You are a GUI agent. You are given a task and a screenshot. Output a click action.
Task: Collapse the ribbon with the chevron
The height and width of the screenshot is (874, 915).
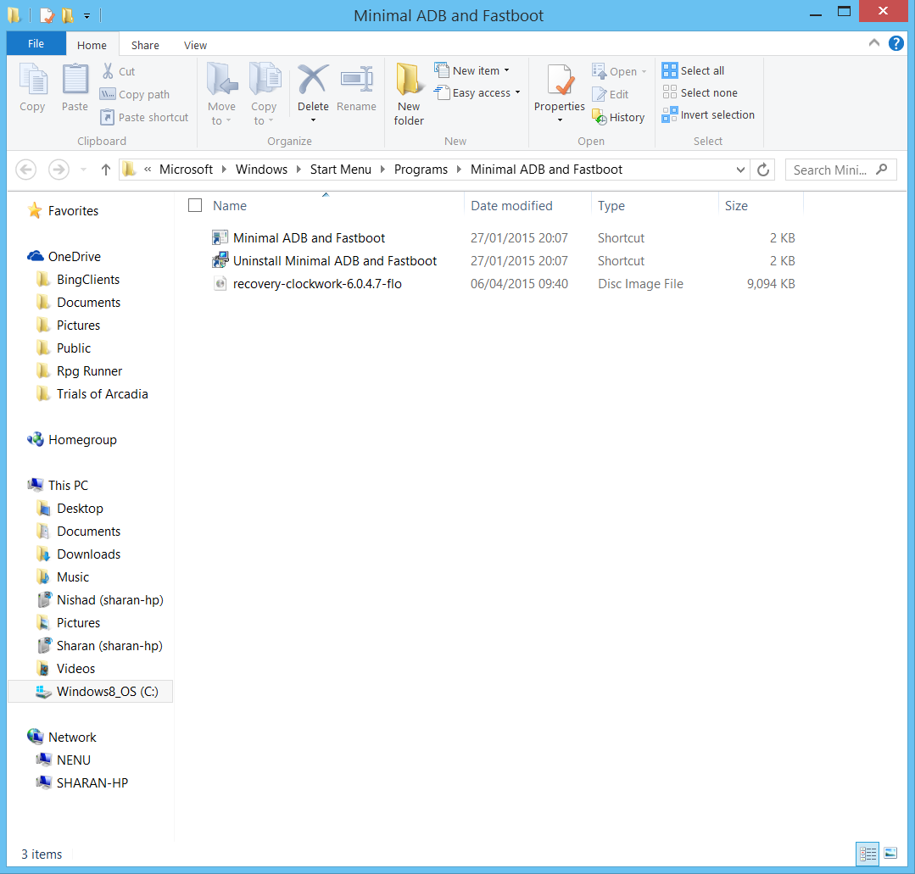tap(873, 42)
